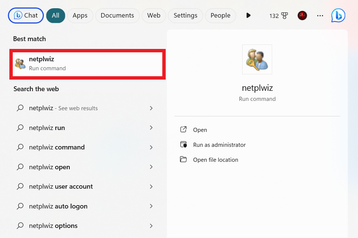Open Chat using the top-left Chat button
This screenshot has height=238, width=358.
25,15
